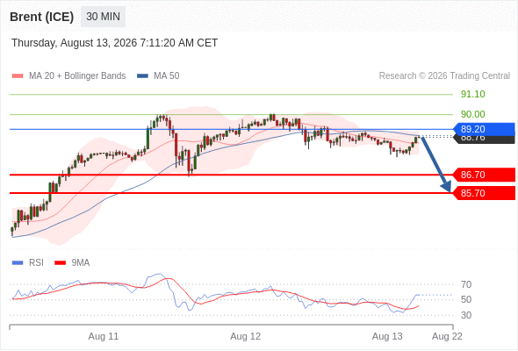Click the MA 50 legend label
The width and height of the screenshot is (518, 351).
tap(167, 76)
